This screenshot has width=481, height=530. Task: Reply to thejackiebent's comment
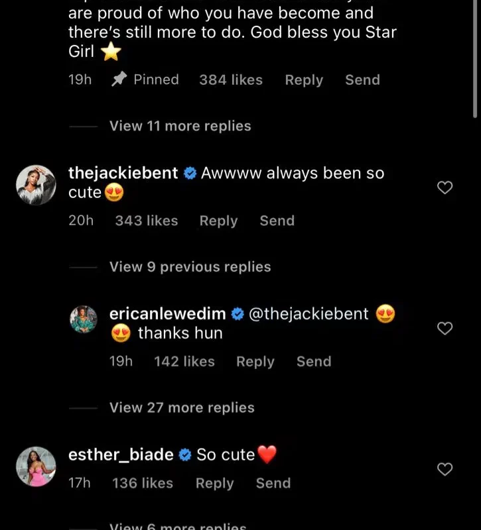click(x=218, y=221)
